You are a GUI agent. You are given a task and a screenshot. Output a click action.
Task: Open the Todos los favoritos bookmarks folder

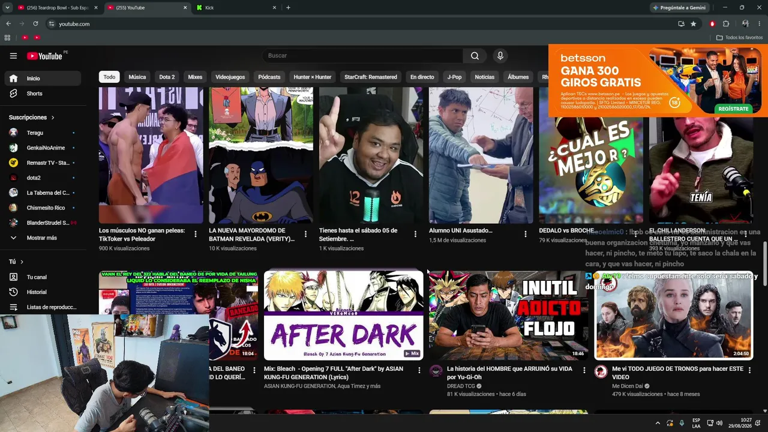(739, 38)
